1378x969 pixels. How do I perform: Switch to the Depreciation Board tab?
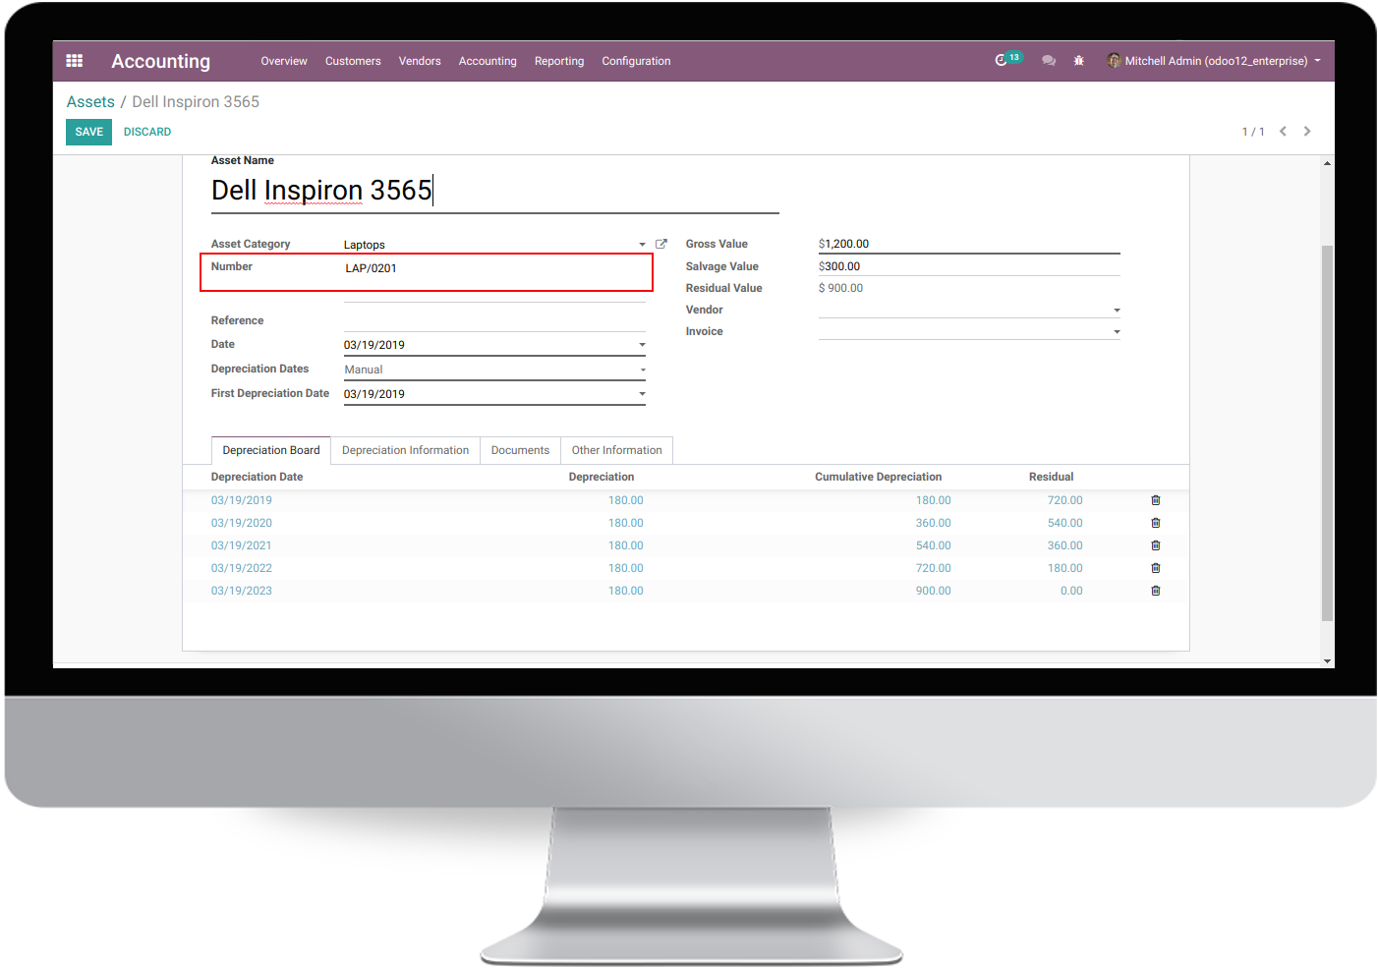tap(271, 450)
